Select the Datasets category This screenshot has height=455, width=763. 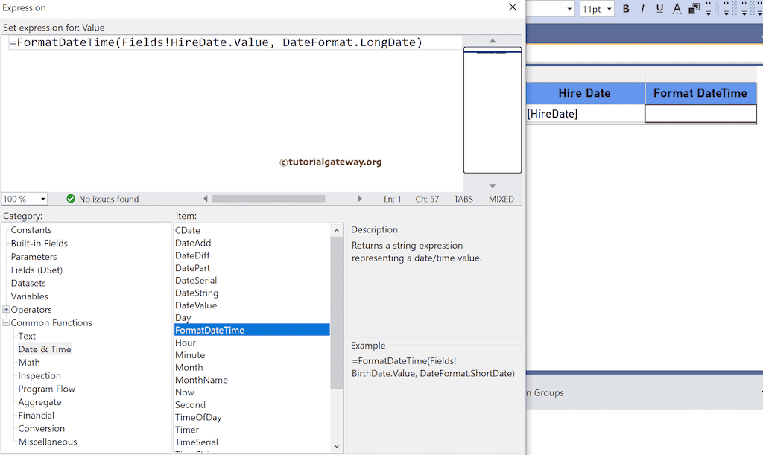pyautogui.click(x=28, y=283)
